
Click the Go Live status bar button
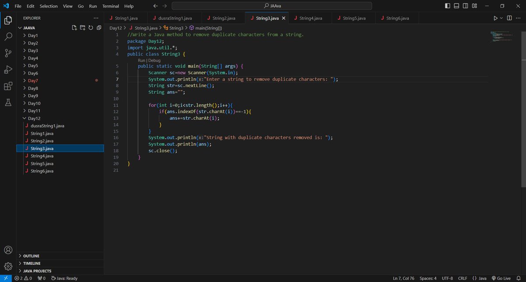tap(501, 278)
